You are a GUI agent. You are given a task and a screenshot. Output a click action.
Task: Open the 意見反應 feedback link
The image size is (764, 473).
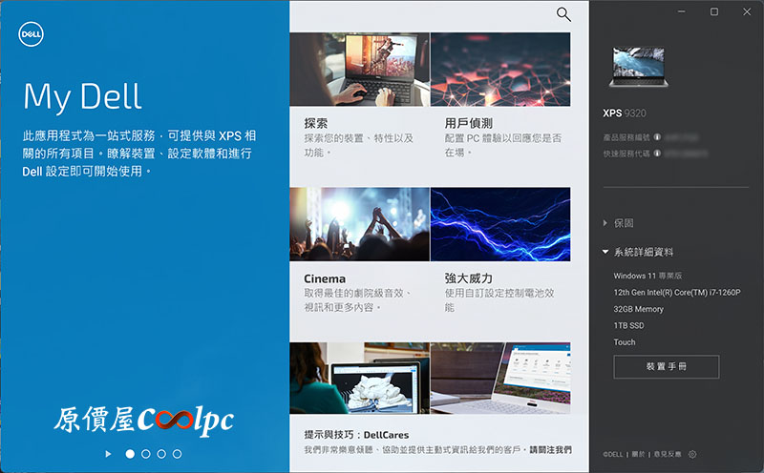point(668,454)
